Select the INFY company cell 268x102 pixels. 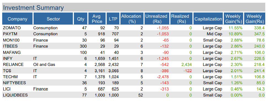7,59
